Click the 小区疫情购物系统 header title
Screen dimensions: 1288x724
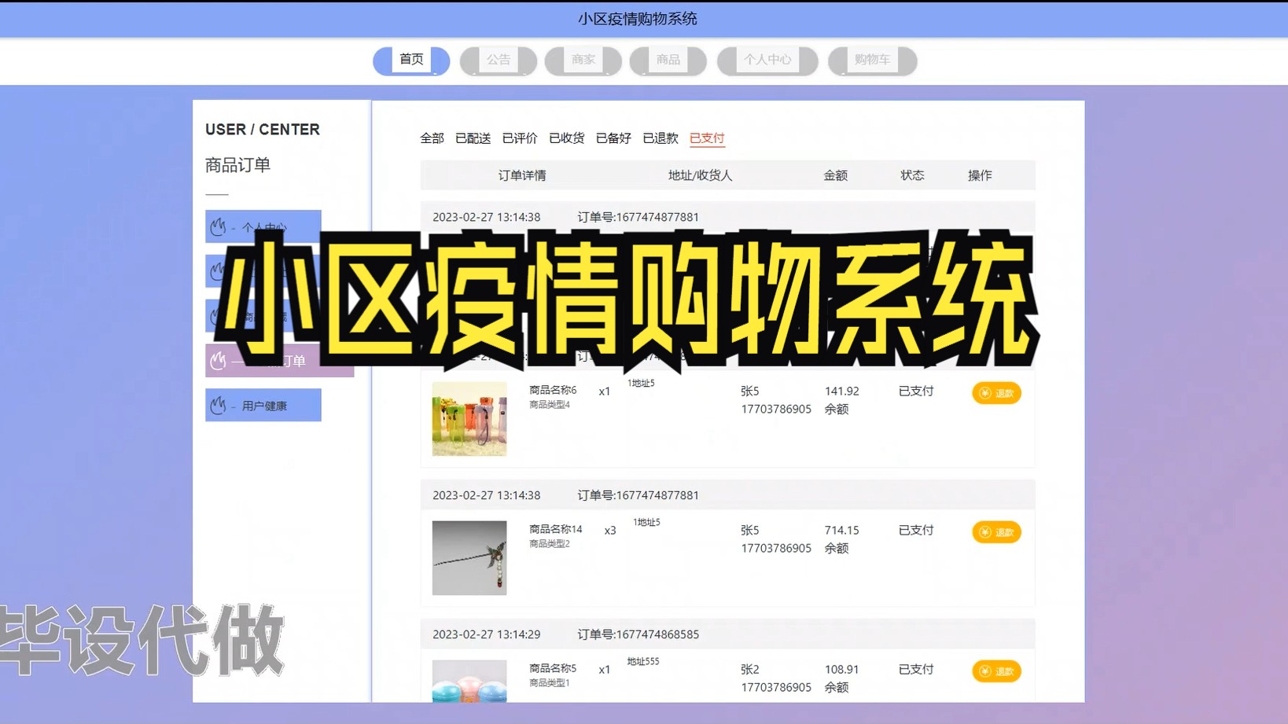638,19
